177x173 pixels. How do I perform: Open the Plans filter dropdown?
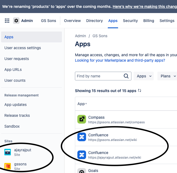167,76
